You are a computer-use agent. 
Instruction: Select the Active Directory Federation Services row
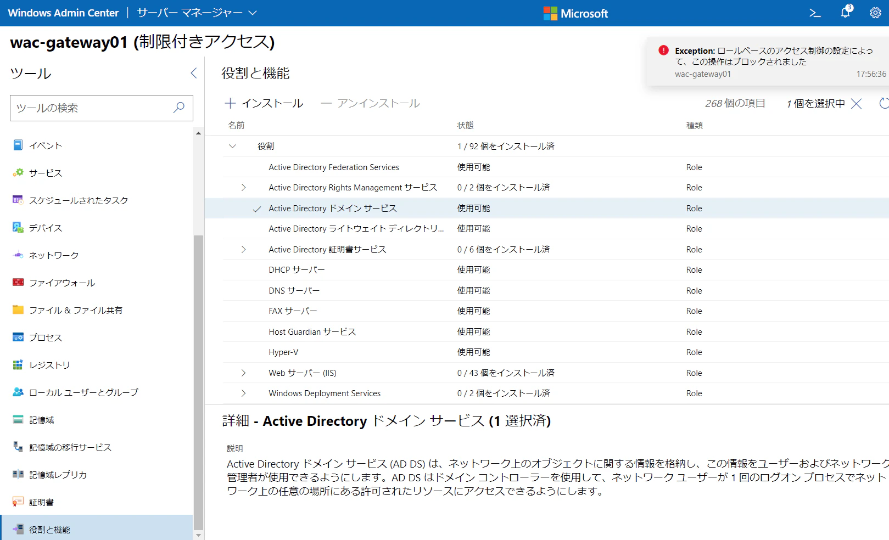[547, 167]
